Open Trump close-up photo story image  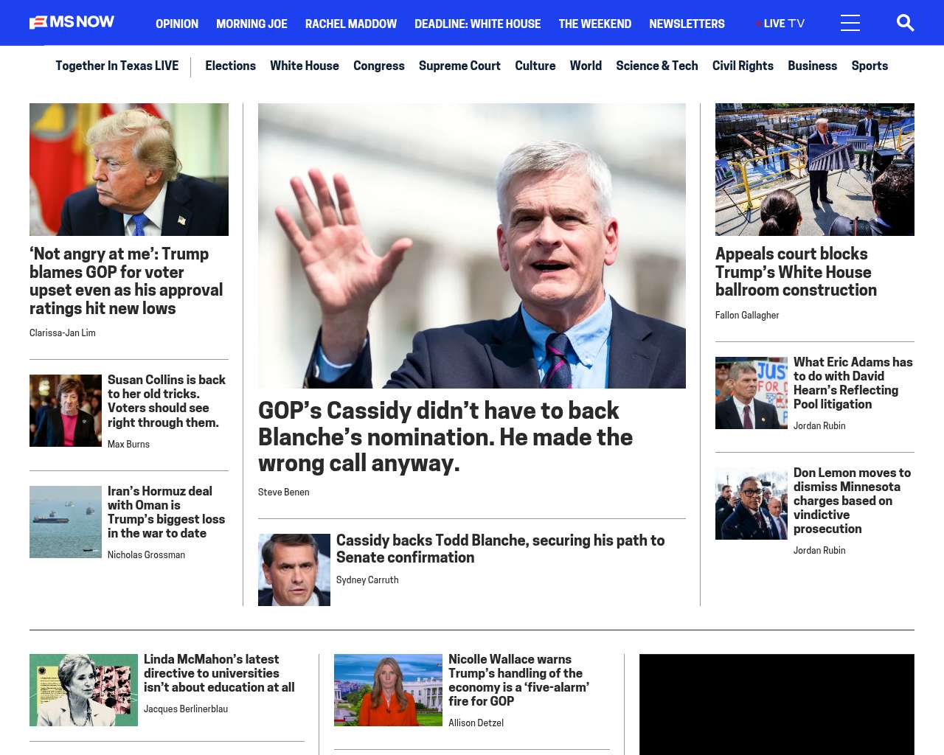pos(129,170)
